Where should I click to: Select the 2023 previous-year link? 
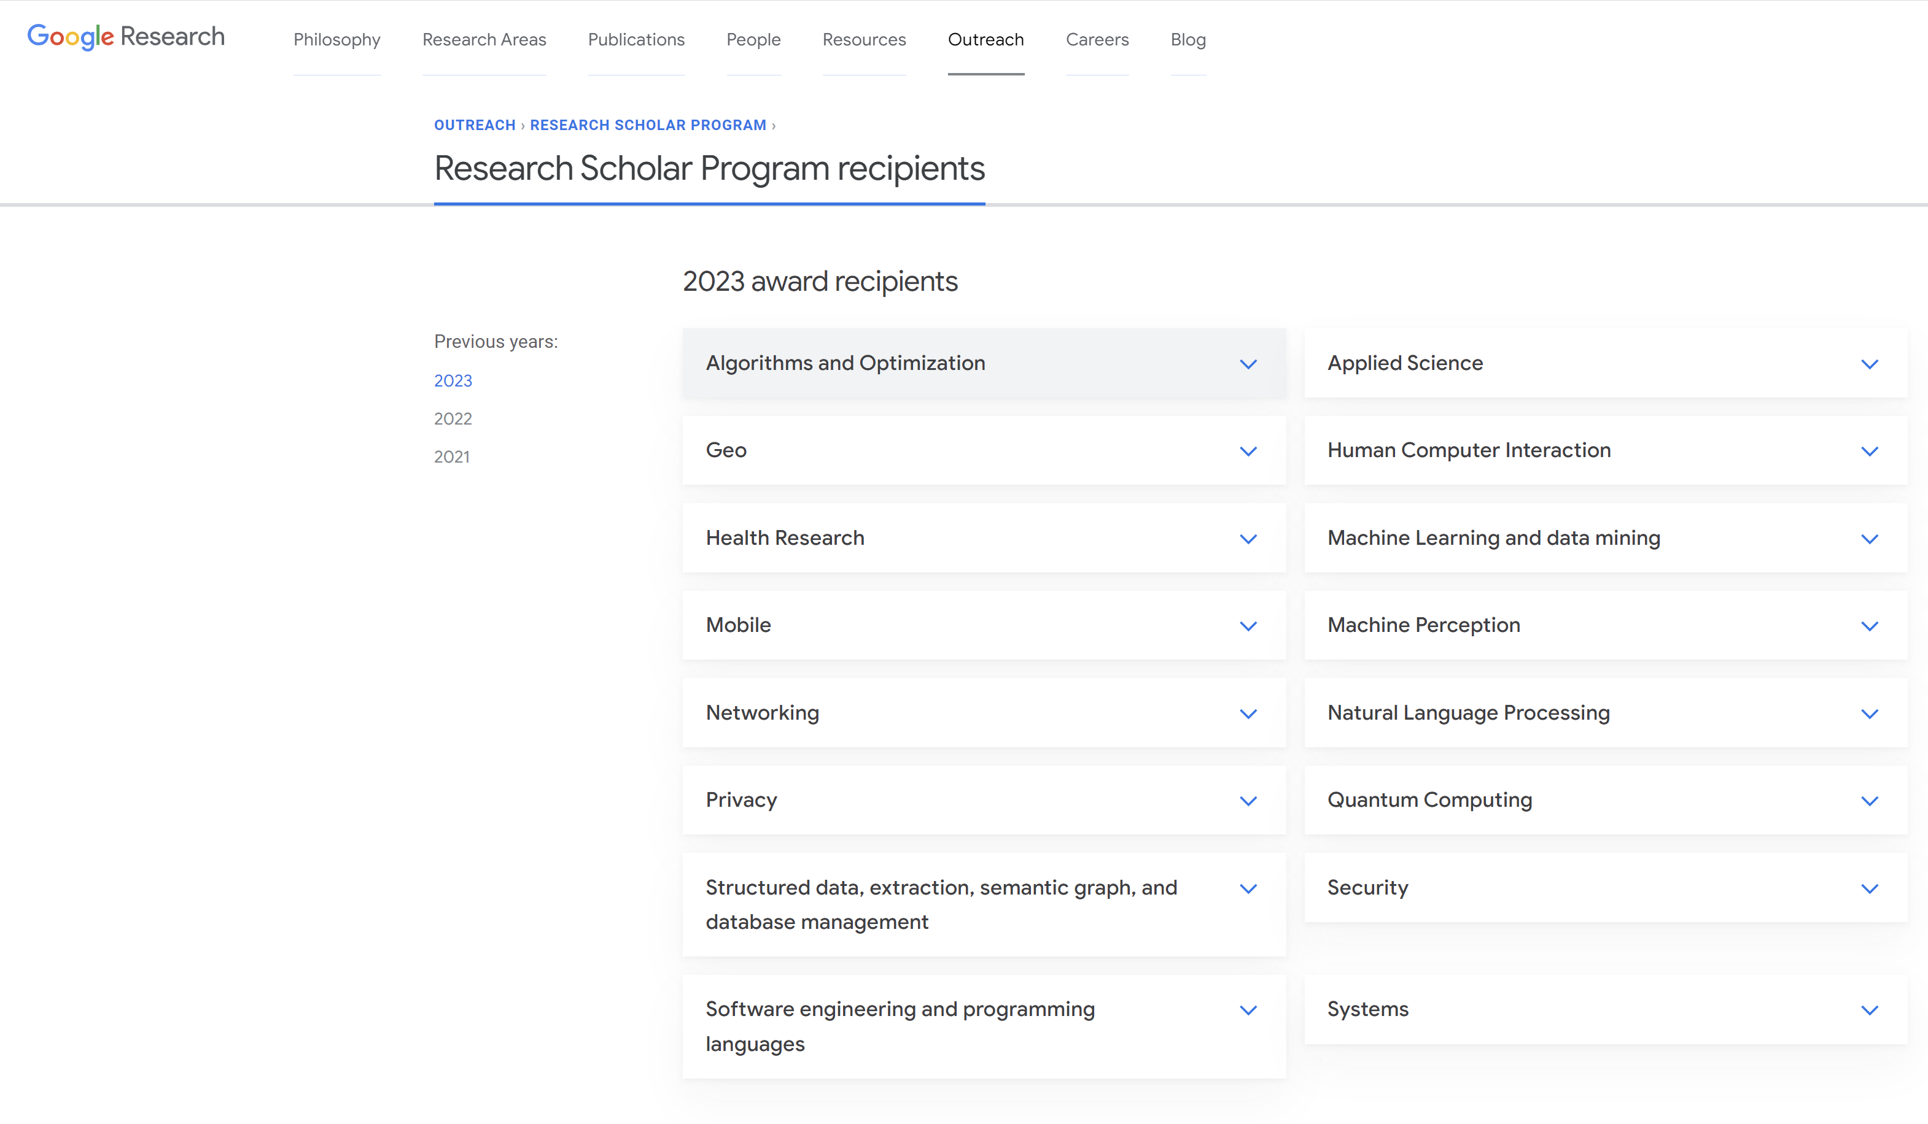click(453, 381)
